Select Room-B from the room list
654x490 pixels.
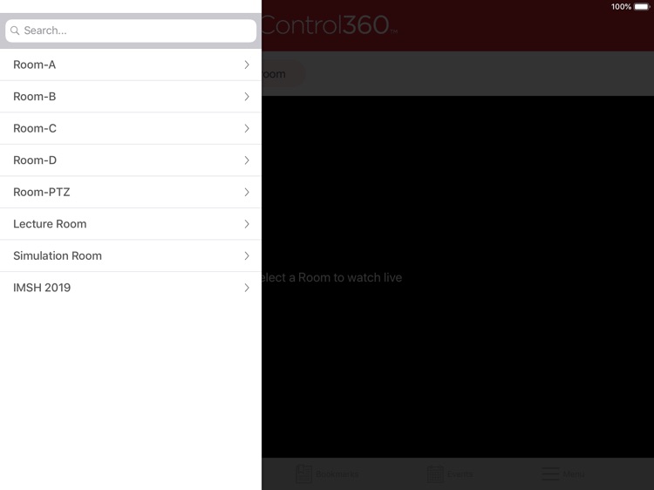(x=131, y=96)
